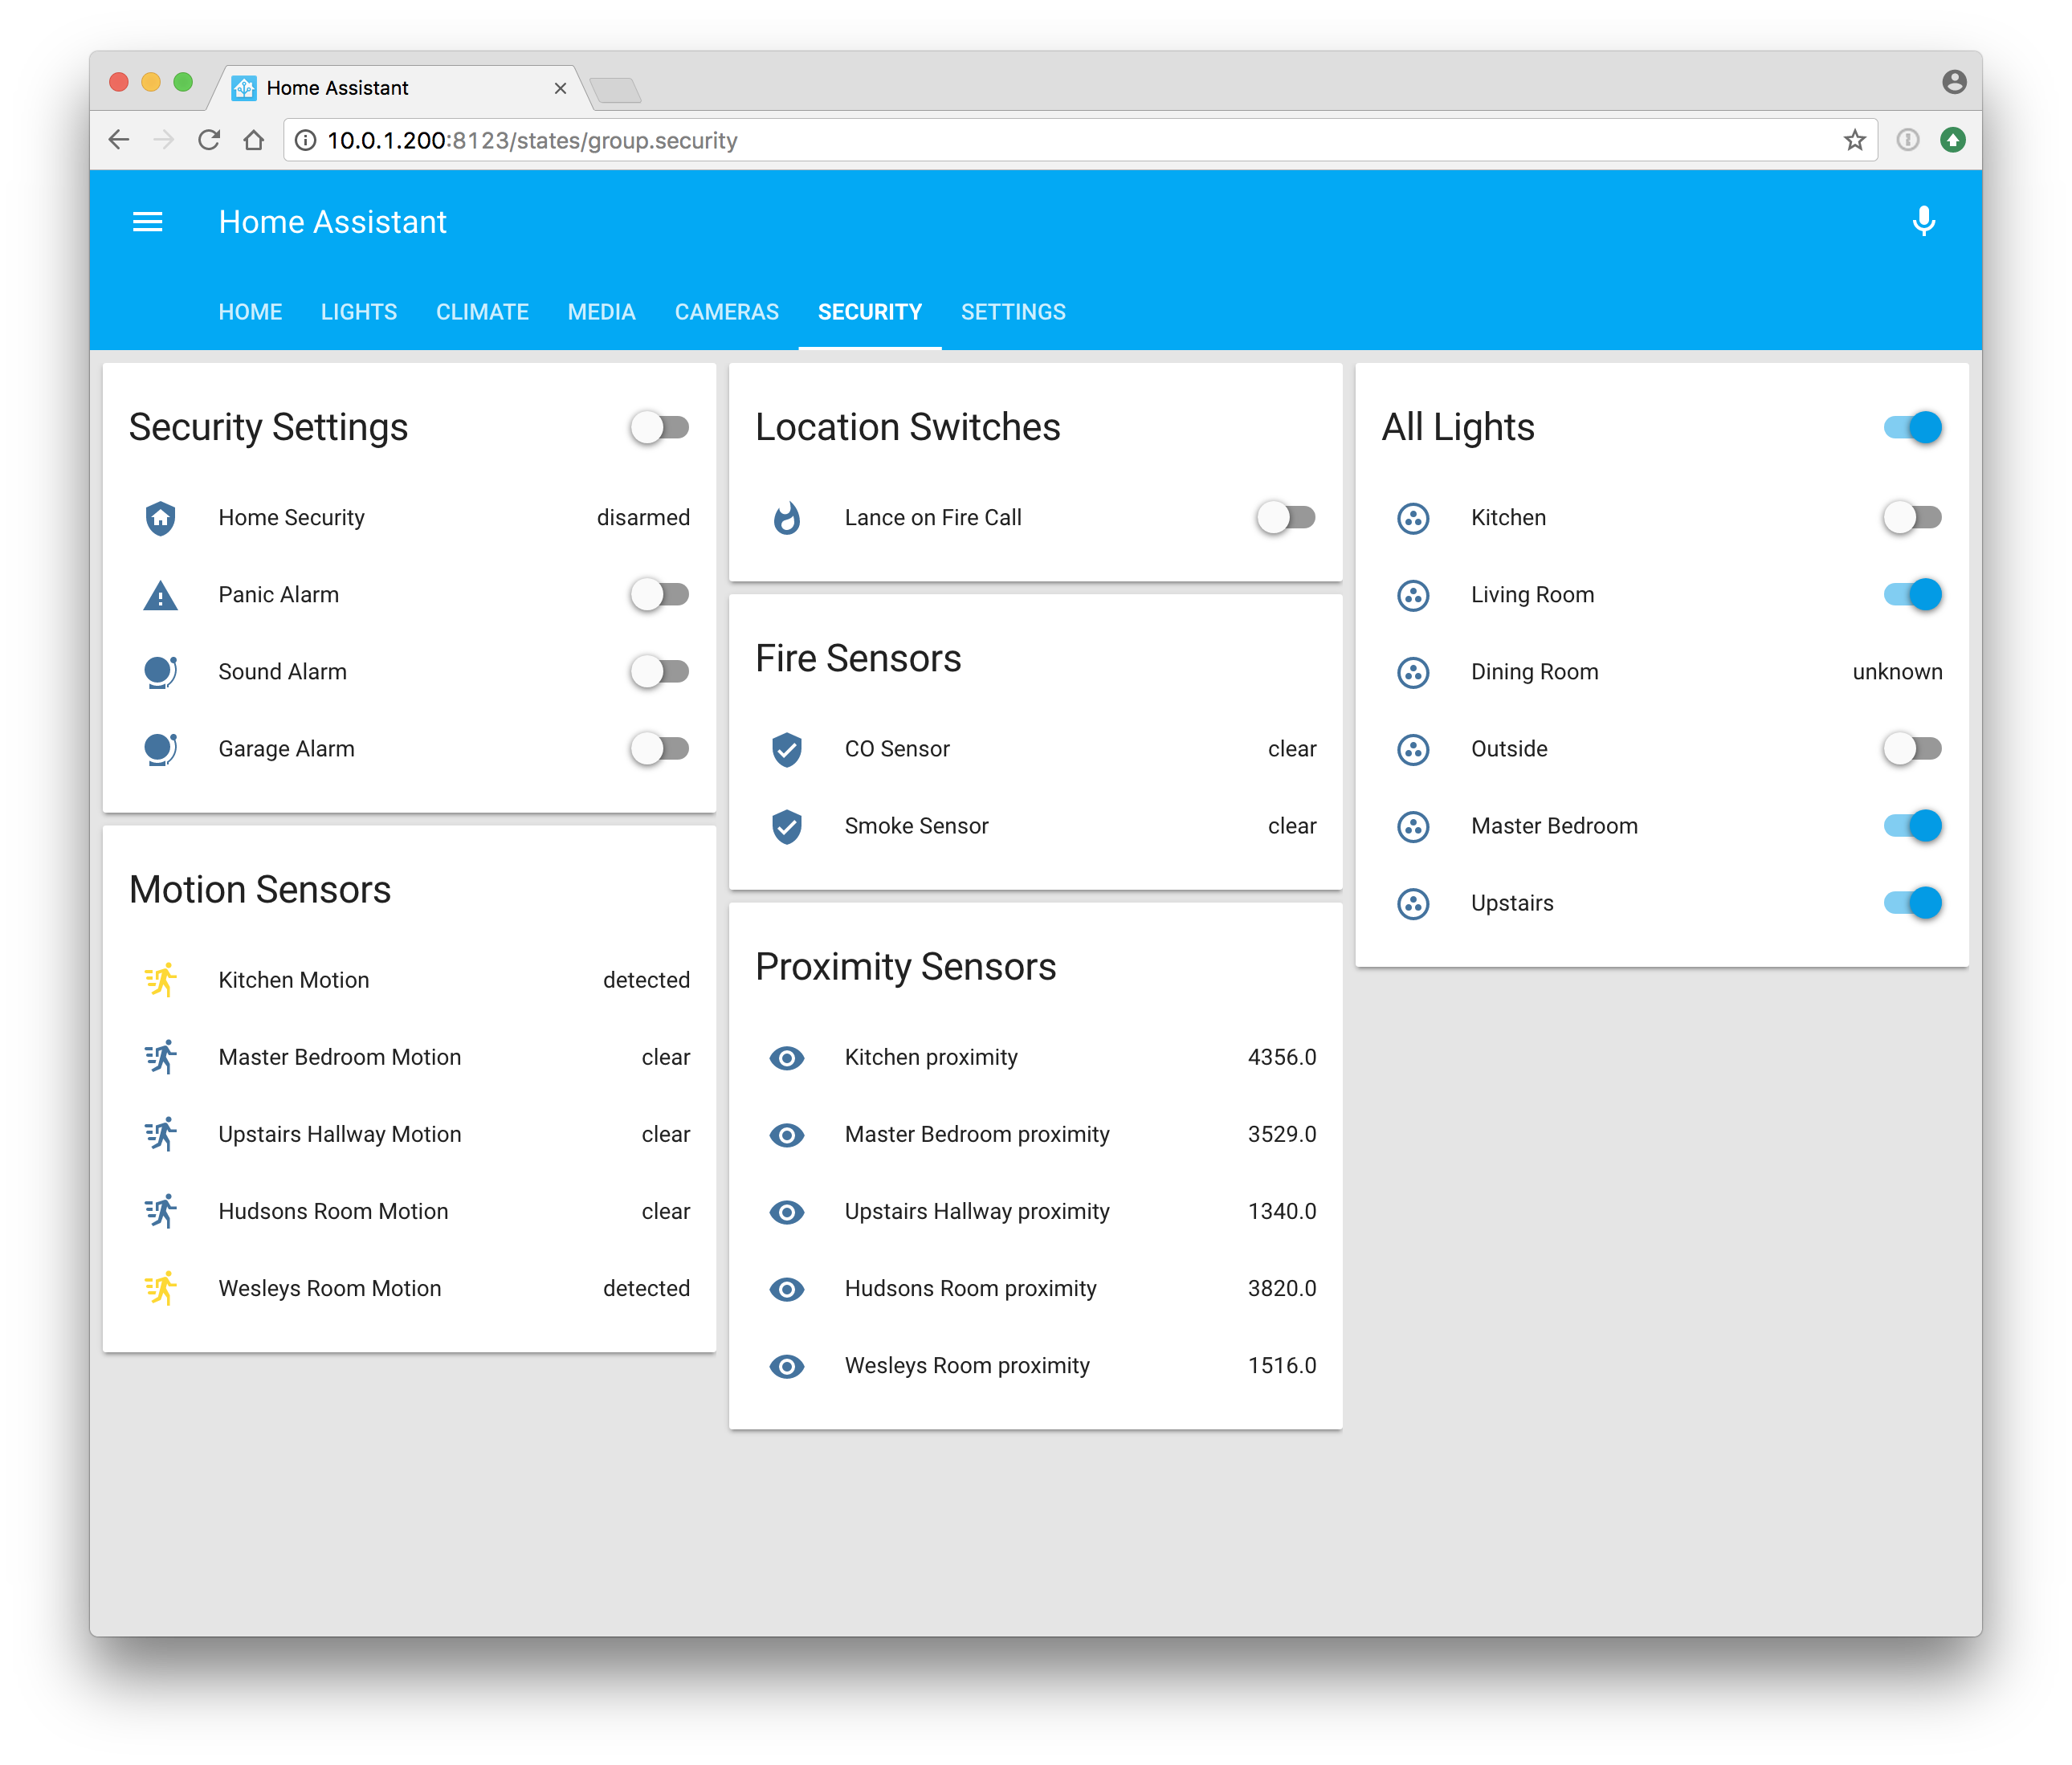The height and width of the screenshot is (1765, 2072).
Task: Click the microphone voice command icon
Action: [1923, 221]
